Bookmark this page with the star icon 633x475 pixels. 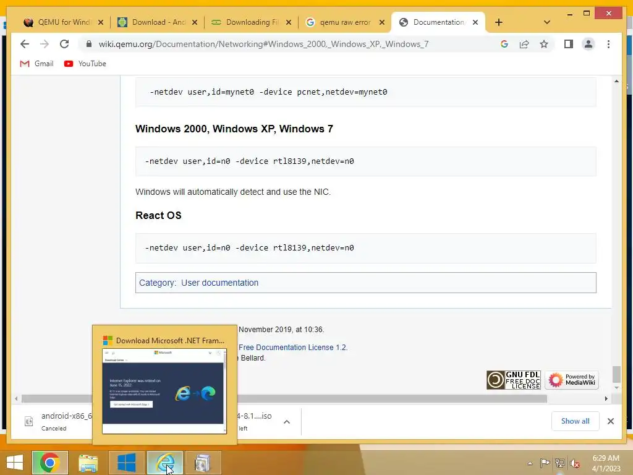click(544, 44)
